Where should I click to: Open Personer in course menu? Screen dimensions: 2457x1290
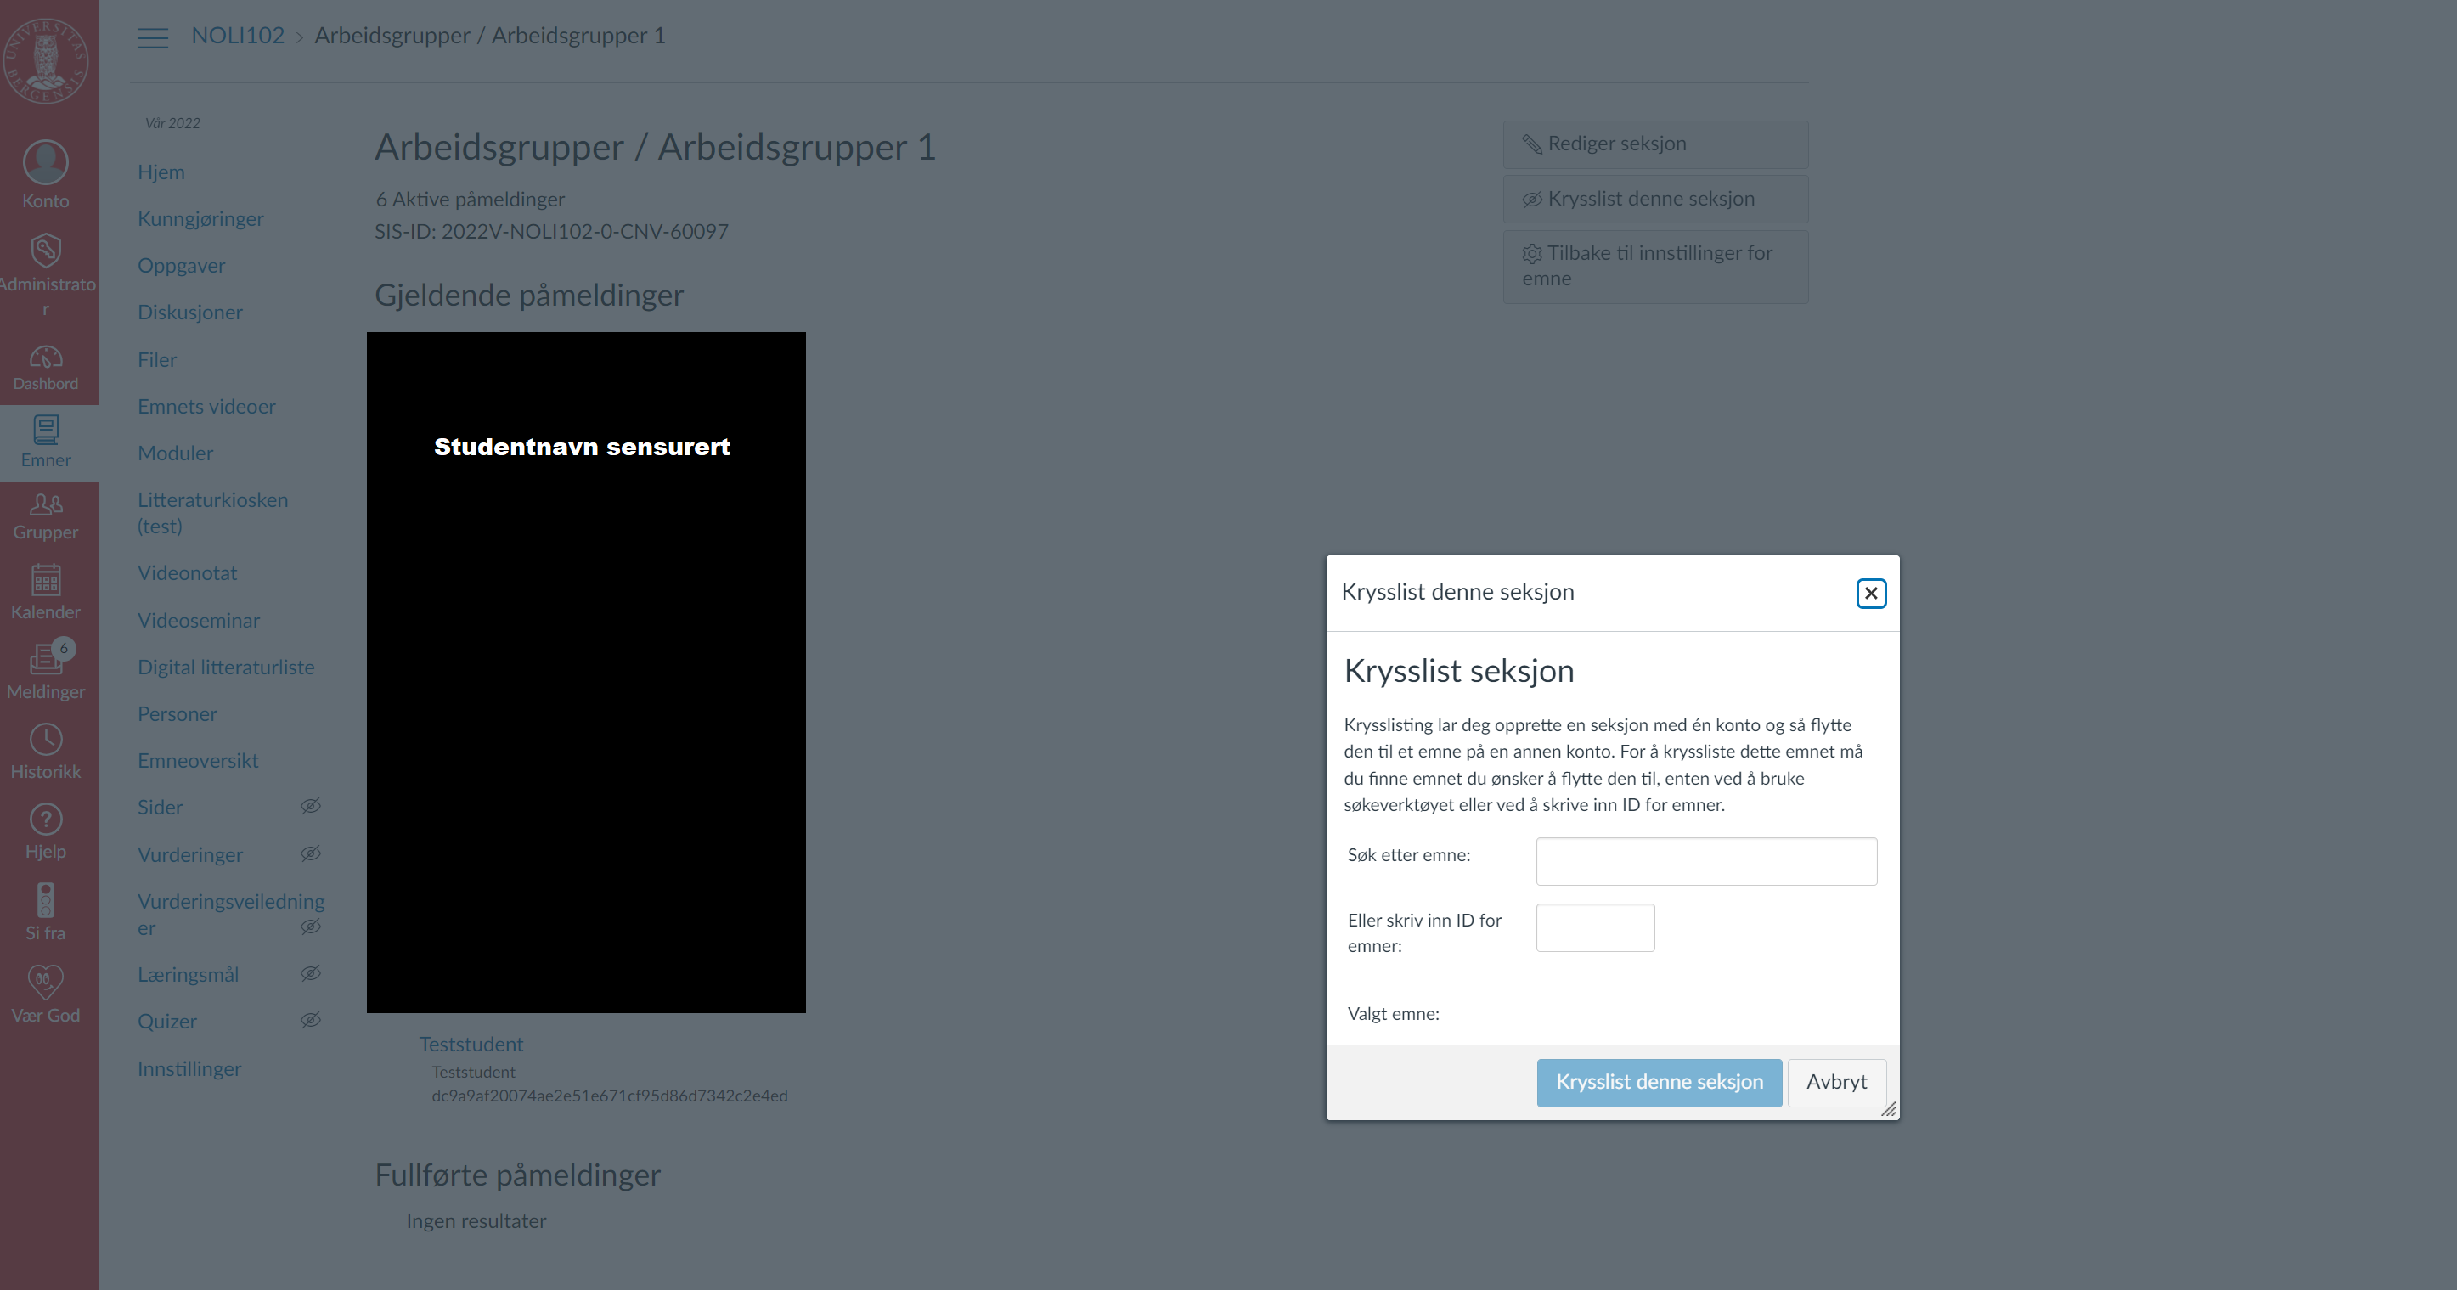tap(178, 714)
